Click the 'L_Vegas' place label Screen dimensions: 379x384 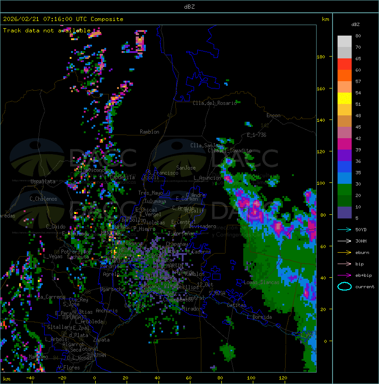click(52, 256)
